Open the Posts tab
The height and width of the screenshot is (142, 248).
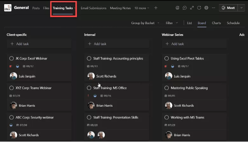click(x=36, y=8)
